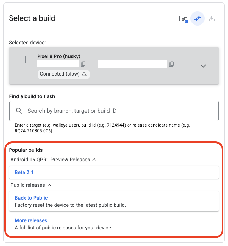Choose Back to Public build
This screenshot has height=246, width=228.
(x=114, y=201)
